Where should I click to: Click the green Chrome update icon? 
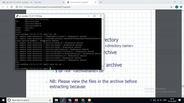(x=181, y=7)
